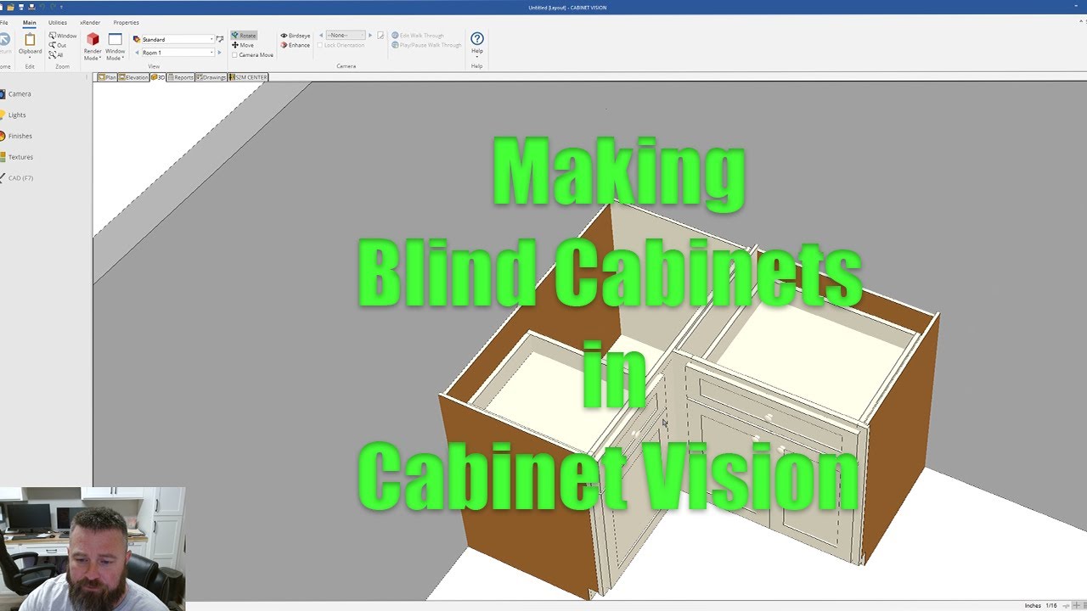1087x611 pixels.
Task: Open the CAD (F7) panel
Action: click(17, 178)
